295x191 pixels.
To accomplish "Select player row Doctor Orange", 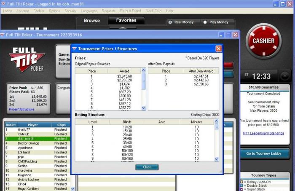I will point(38,143).
